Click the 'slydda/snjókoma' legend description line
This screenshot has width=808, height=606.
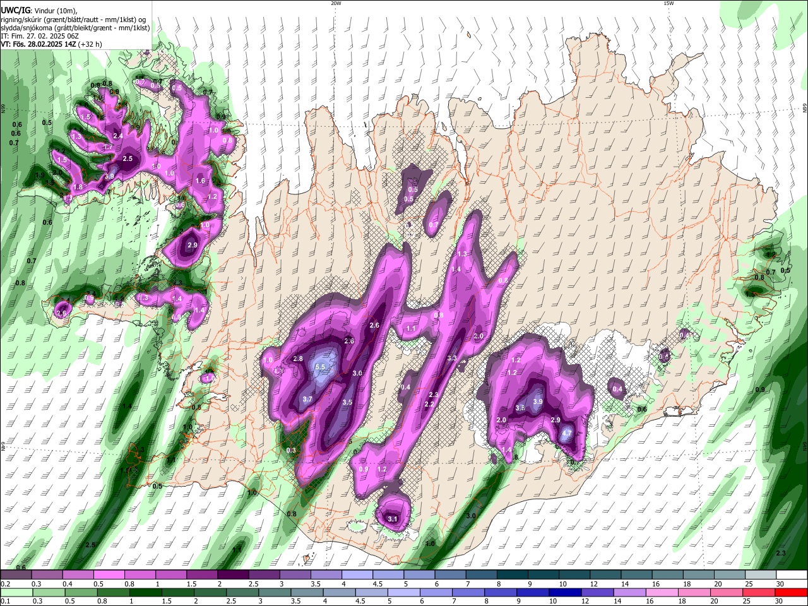[75, 28]
